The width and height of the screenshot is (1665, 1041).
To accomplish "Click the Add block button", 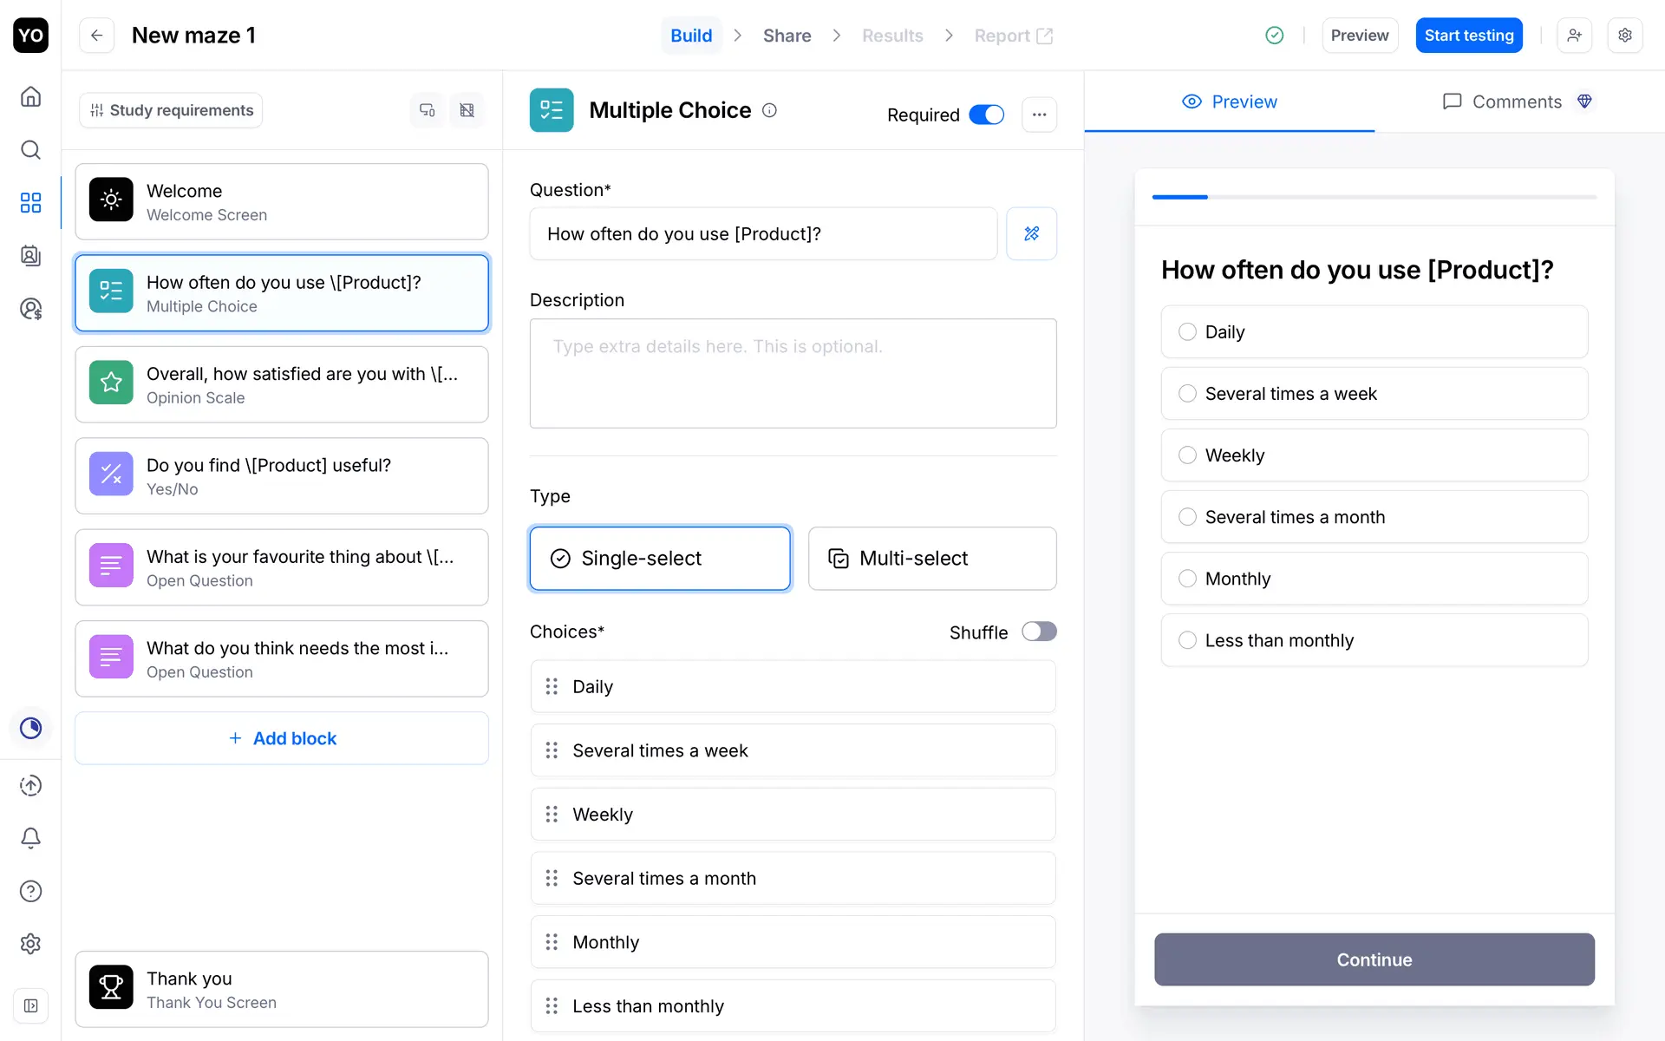I will (x=282, y=738).
